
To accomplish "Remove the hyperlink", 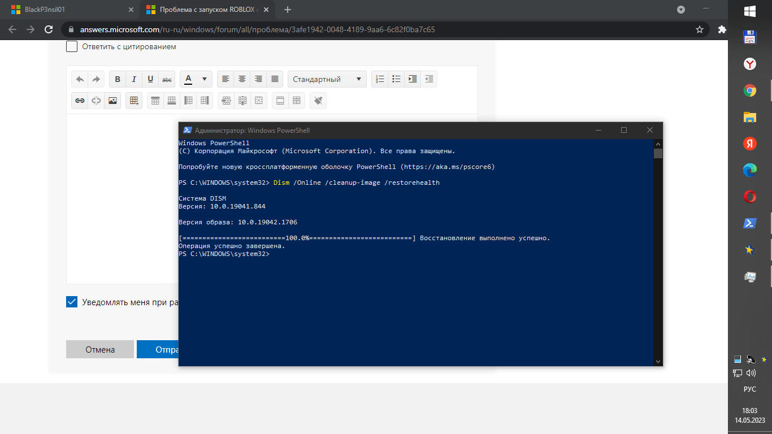I will [x=96, y=101].
